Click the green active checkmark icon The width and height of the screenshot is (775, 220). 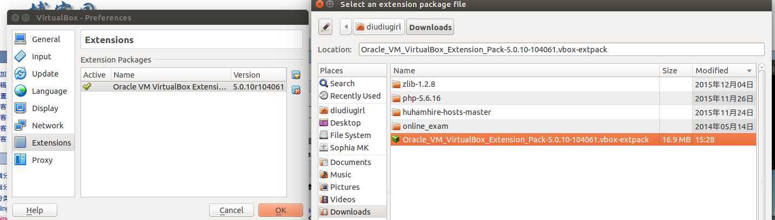(x=87, y=86)
